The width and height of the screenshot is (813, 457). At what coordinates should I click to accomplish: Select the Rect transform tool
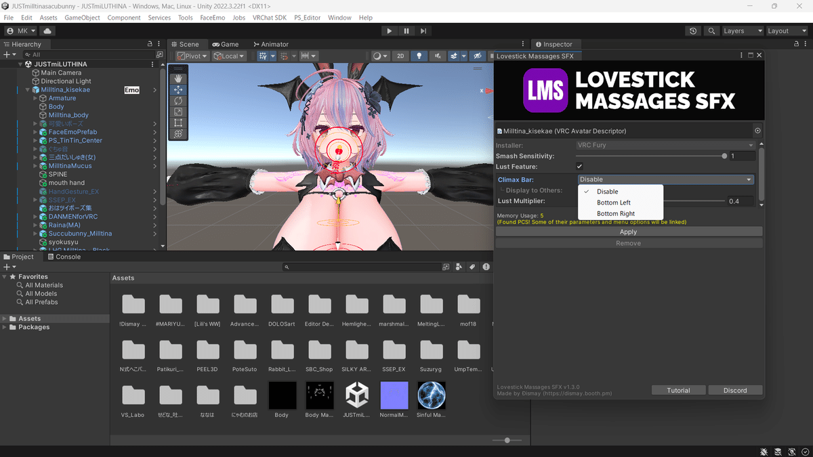[x=178, y=123]
